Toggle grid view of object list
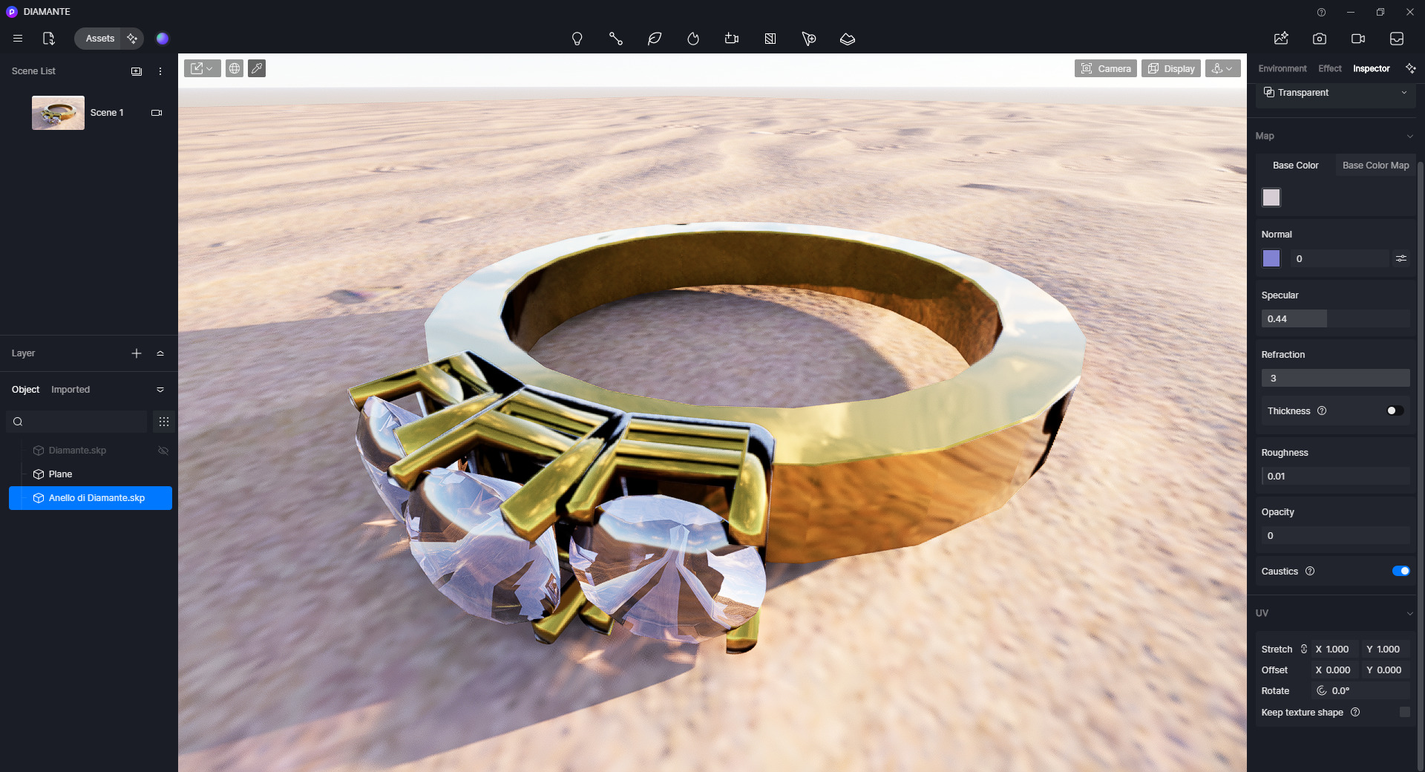This screenshot has height=772, width=1425. [x=164, y=422]
